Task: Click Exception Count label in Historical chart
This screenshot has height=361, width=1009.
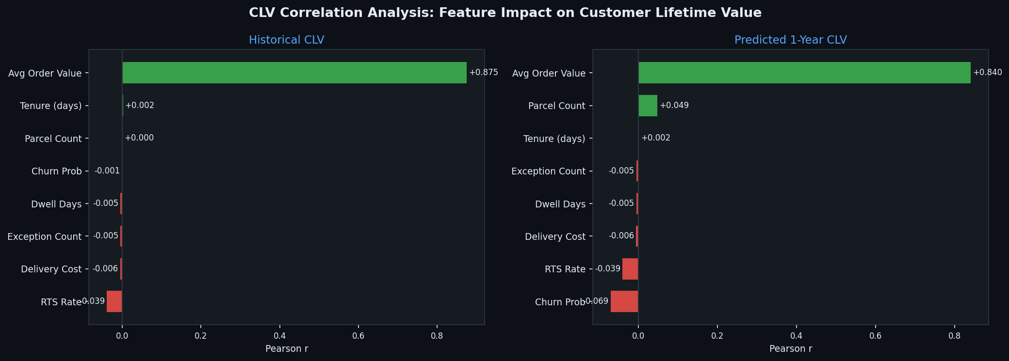Action: coord(45,236)
